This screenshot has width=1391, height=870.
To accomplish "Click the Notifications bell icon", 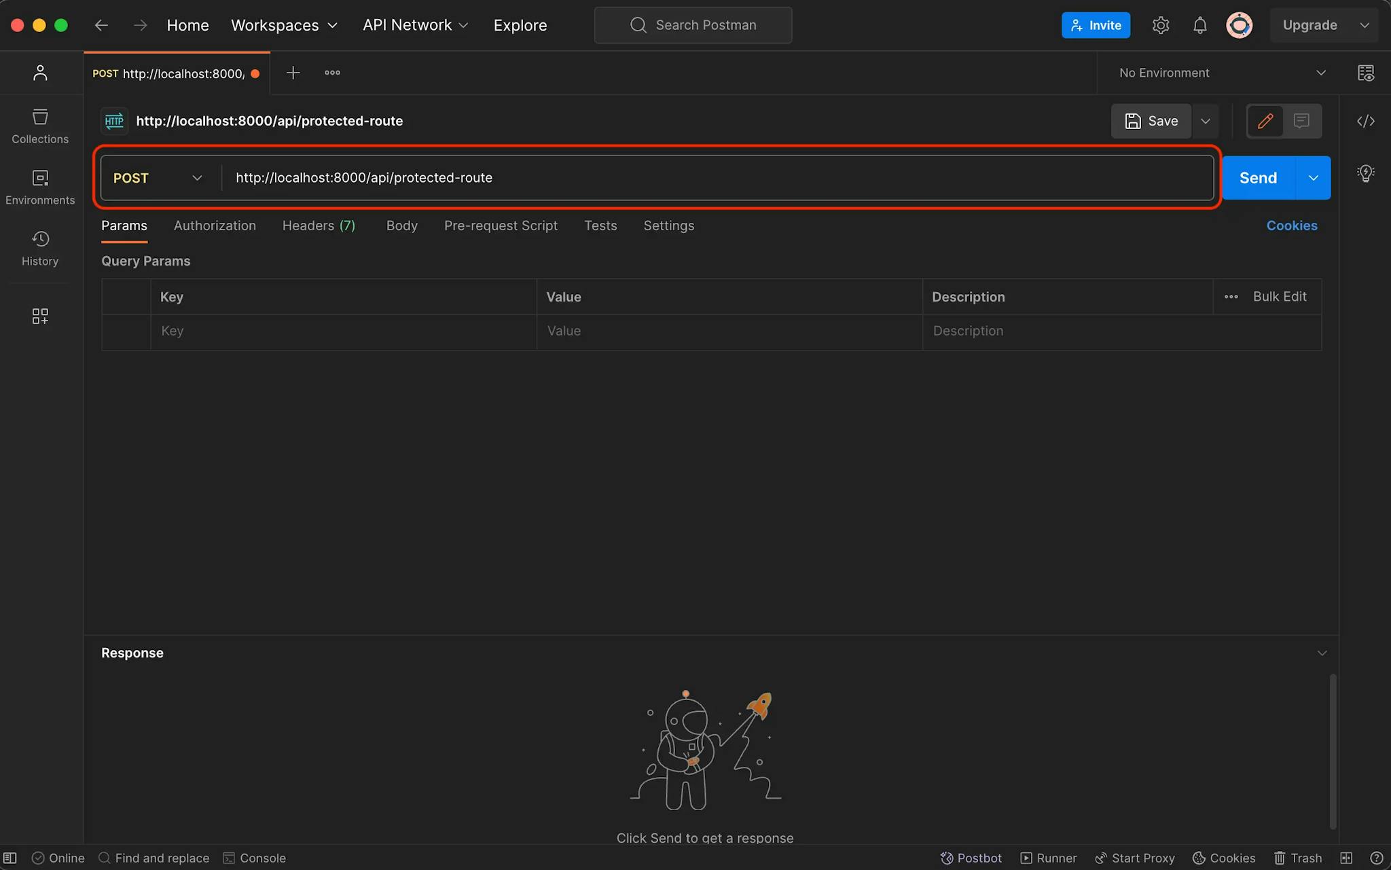I will coord(1199,25).
